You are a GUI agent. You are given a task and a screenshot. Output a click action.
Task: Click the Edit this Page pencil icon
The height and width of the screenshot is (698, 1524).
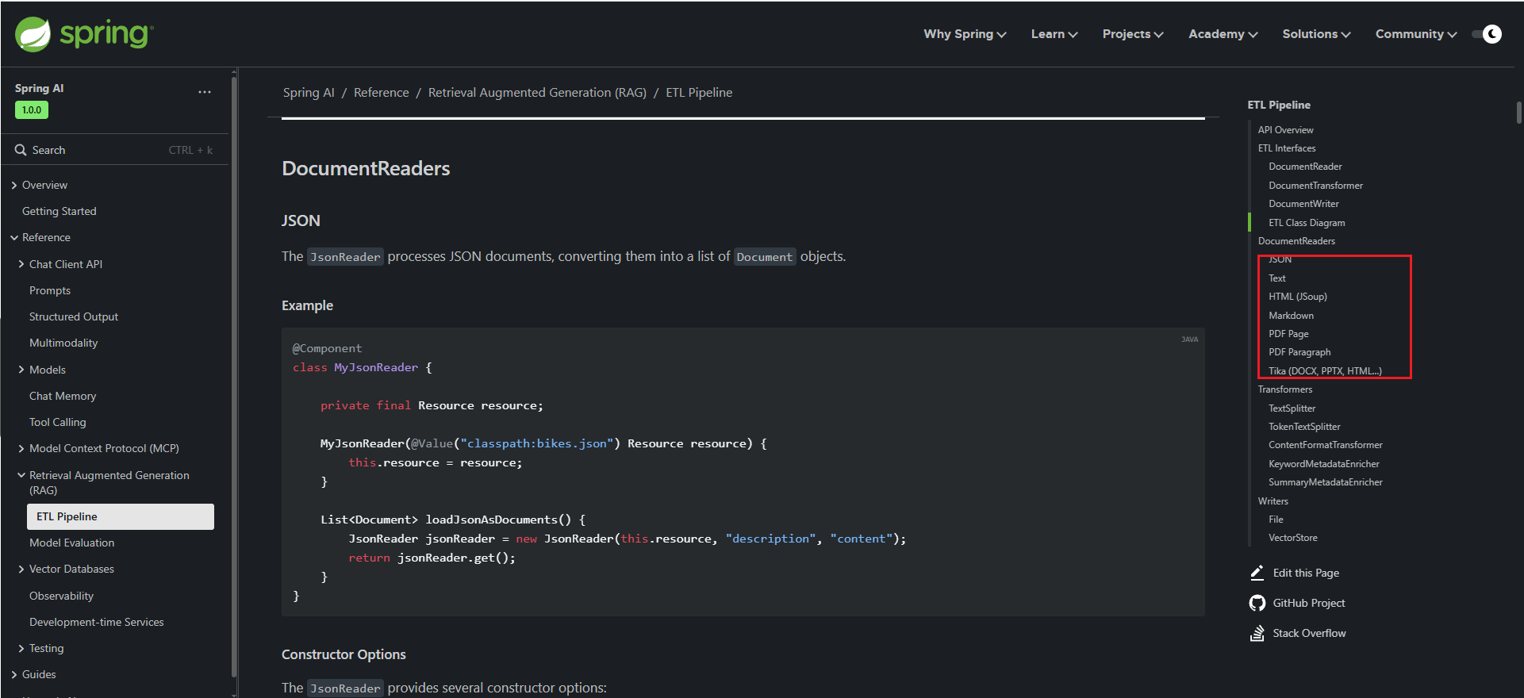(1257, 573)
